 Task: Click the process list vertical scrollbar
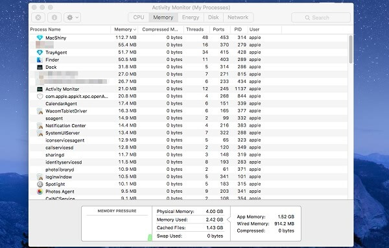click(x=351, y=49)
